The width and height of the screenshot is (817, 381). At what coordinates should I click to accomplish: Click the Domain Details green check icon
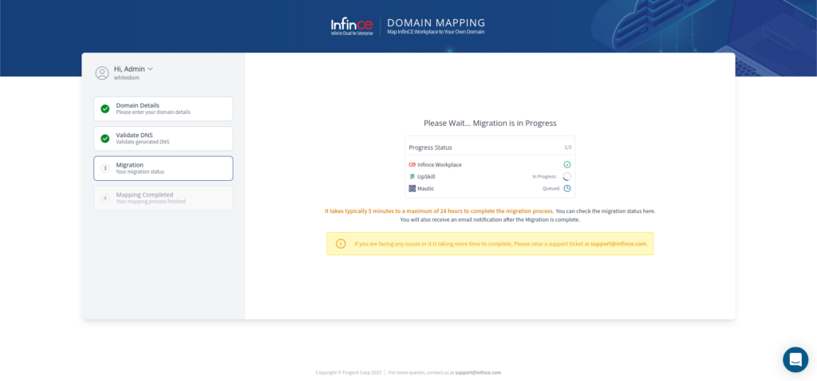tap(105, 108)
